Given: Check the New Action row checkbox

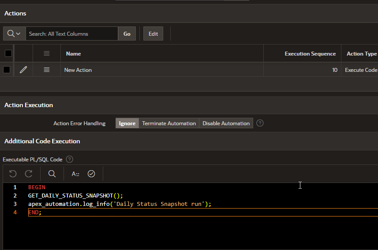Looking at the screenshot, I should (7, 70).
